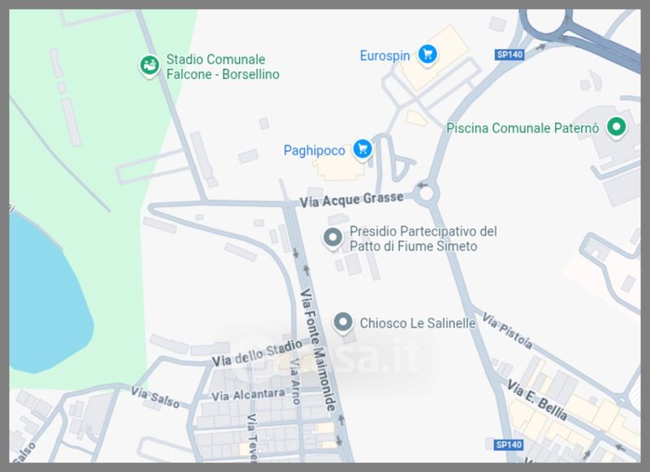
Task: Select the Paghipoco text label
Action: tap(314, 150)
